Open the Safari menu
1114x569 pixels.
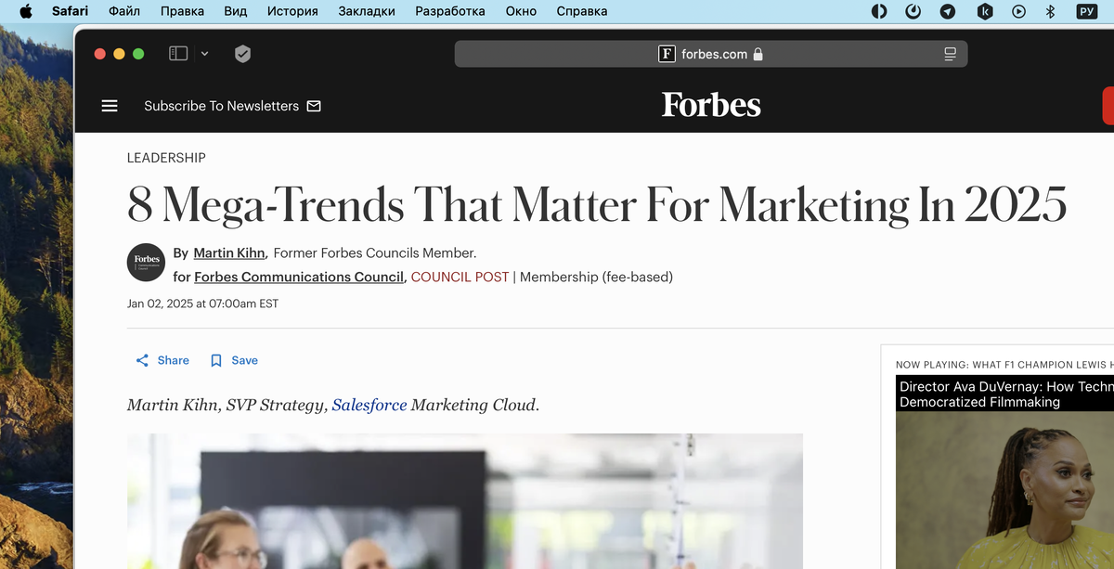70,11
